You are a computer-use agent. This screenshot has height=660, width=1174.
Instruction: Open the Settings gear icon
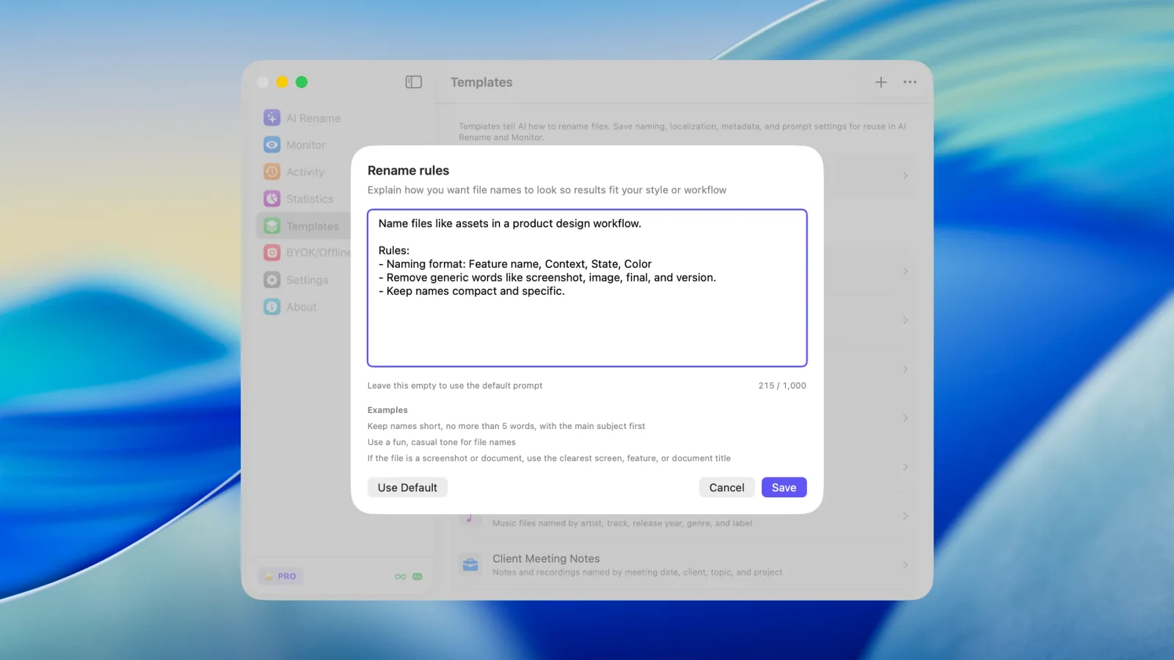click(x=272, y=280)
